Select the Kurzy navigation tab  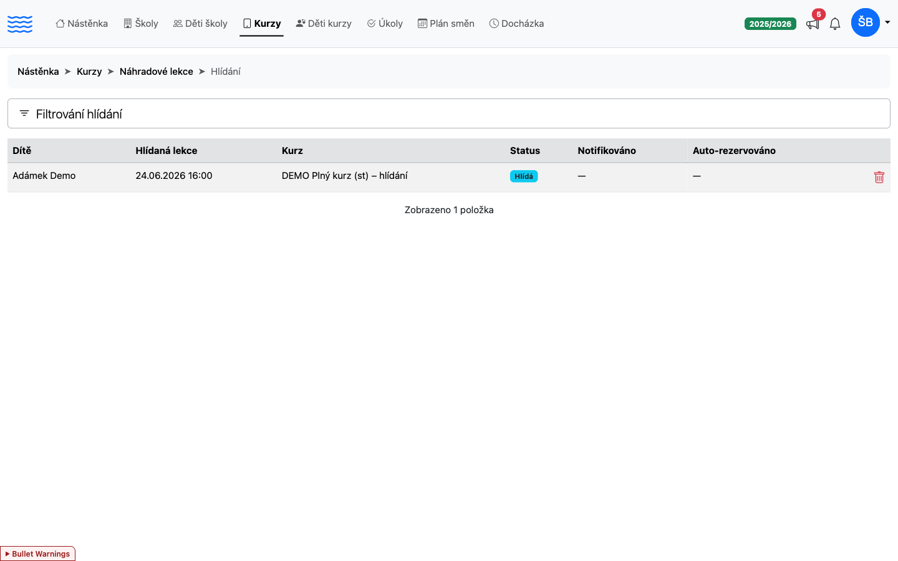(x=262, y=24)
